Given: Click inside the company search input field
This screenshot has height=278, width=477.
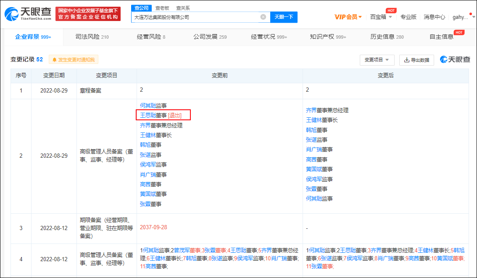Looking at the screenshot, I should point(198,17).
